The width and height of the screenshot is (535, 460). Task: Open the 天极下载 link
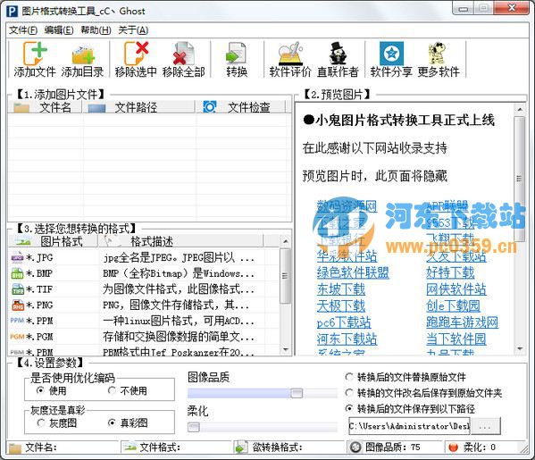point(341,306)
